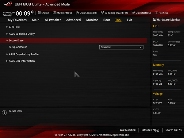
Task: Switch to the Main tab
Action: (36, 20)
